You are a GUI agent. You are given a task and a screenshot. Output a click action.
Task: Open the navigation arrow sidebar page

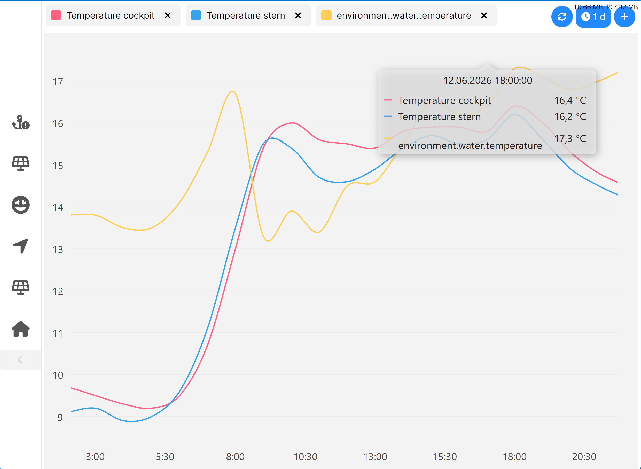[21, 246]
